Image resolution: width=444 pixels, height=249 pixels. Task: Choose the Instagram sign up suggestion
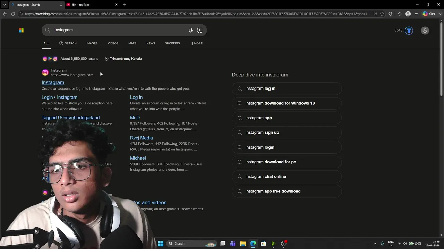tap(287, 133)
